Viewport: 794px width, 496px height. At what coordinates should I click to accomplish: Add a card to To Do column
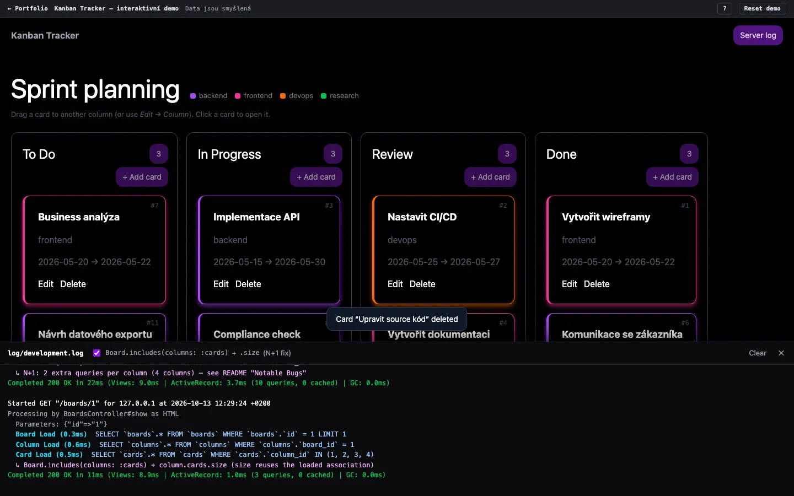click(142, 177)
